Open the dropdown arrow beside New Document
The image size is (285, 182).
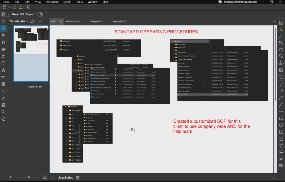pos(9,7)
